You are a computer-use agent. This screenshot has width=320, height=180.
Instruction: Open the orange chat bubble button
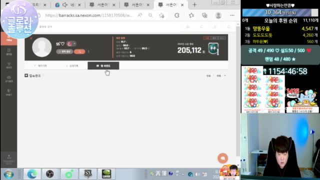[222, 158]
